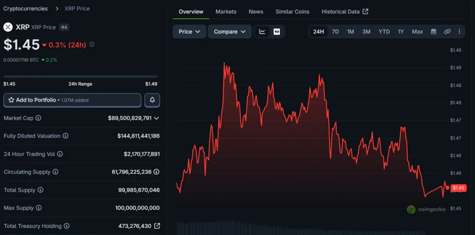Expand the Market Cap chevron

[156, 118]
